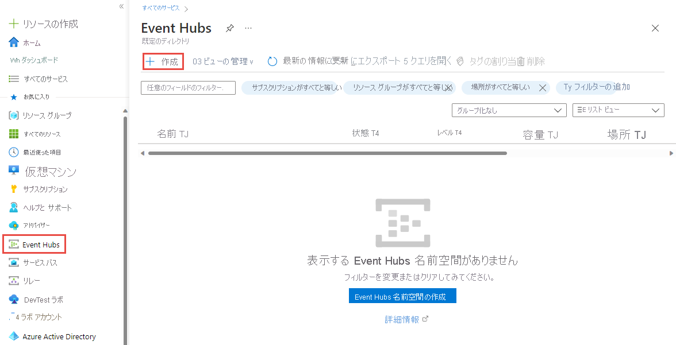Remove the リソース グループ filter with X
Viewport: 676px width, 345px height.
click(x=449, y=88)
